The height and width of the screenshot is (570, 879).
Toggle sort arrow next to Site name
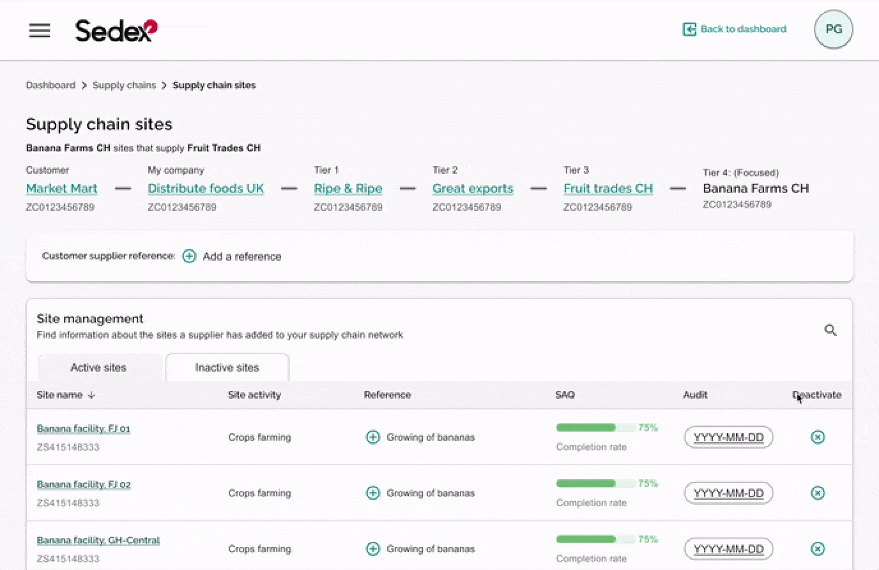click(91, 395)
